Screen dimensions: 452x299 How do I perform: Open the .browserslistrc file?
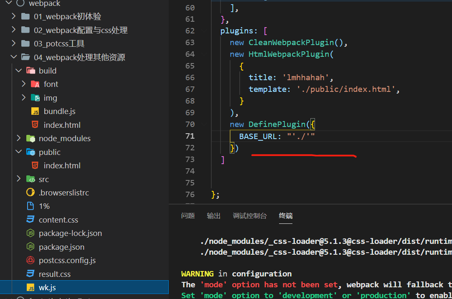click(64, 193)
